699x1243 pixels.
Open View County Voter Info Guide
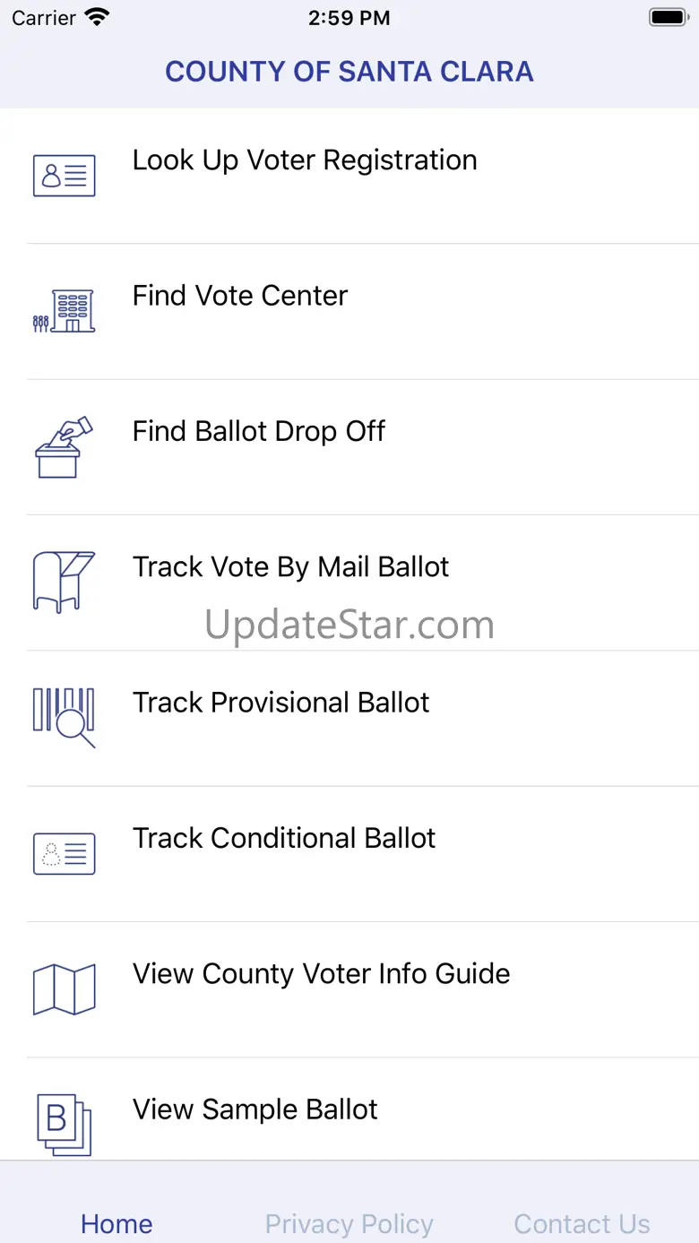click(322, 973)
